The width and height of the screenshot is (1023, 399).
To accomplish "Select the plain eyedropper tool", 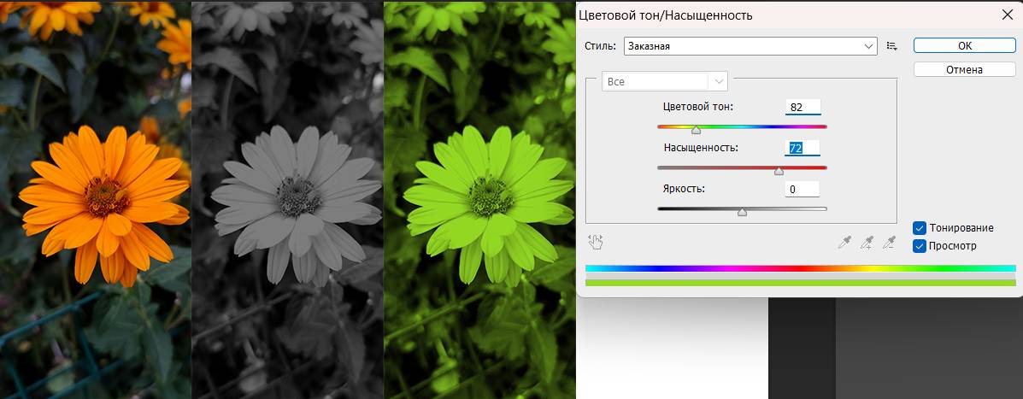I will (845, 243).
